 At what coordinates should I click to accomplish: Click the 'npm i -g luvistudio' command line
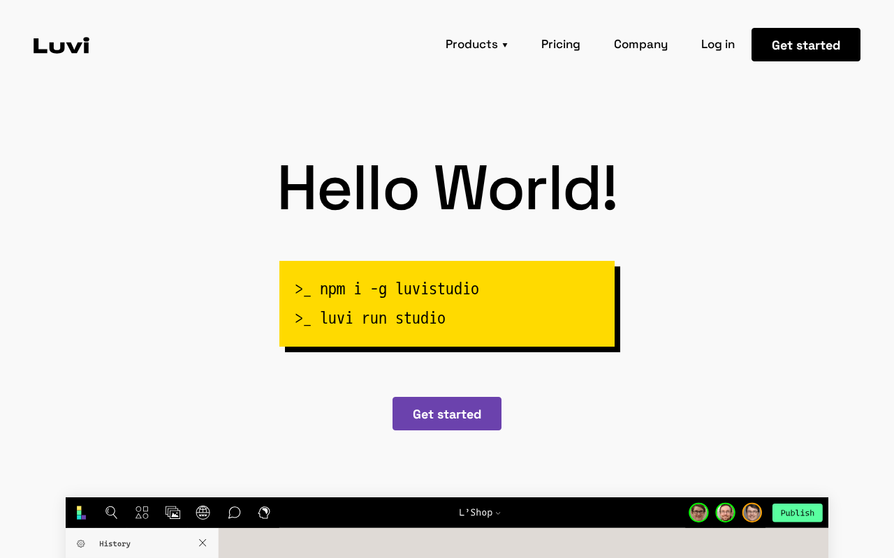387,289
